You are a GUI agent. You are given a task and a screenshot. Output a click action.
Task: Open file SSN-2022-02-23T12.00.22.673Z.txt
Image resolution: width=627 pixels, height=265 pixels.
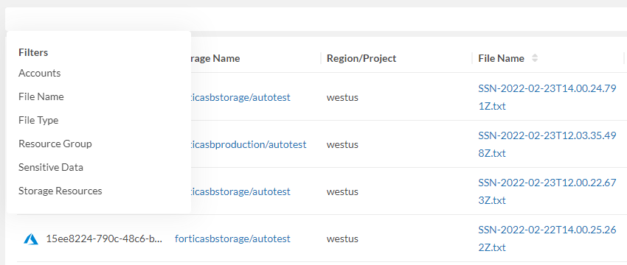[547, 191]
